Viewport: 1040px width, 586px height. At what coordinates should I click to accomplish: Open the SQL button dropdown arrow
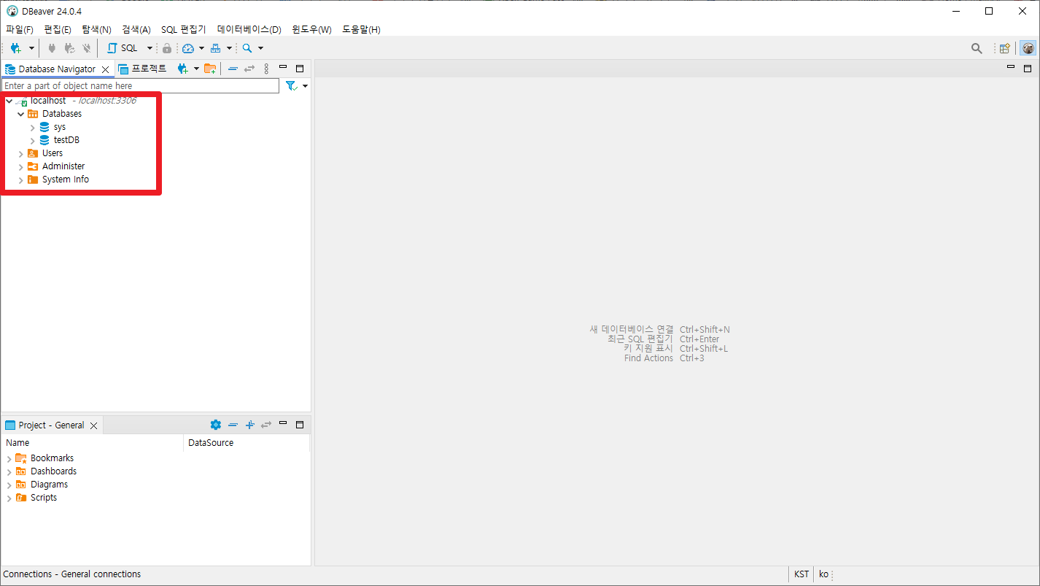tap(150, 48)
